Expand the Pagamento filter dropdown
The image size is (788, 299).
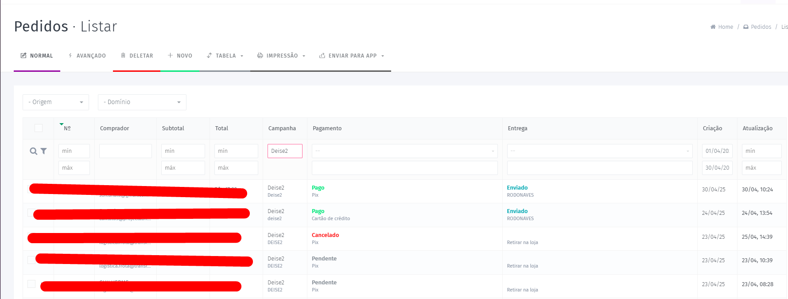405,151
